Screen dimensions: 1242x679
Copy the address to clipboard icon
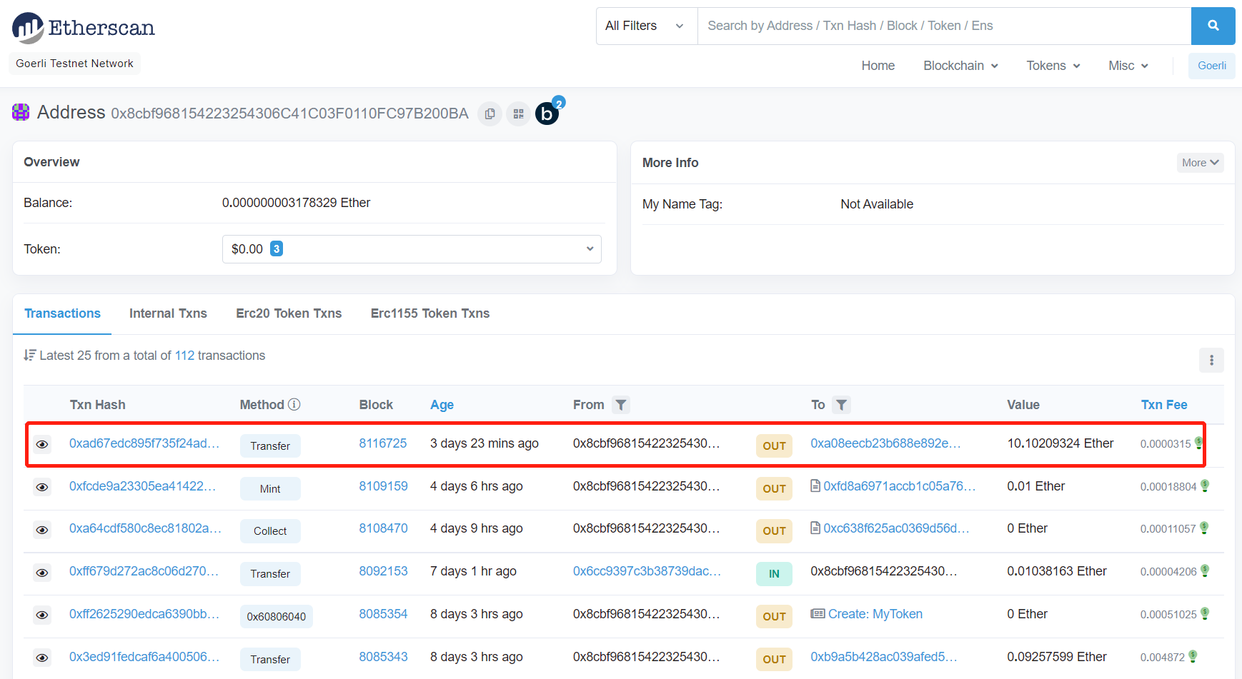click(x=490, y=114)
